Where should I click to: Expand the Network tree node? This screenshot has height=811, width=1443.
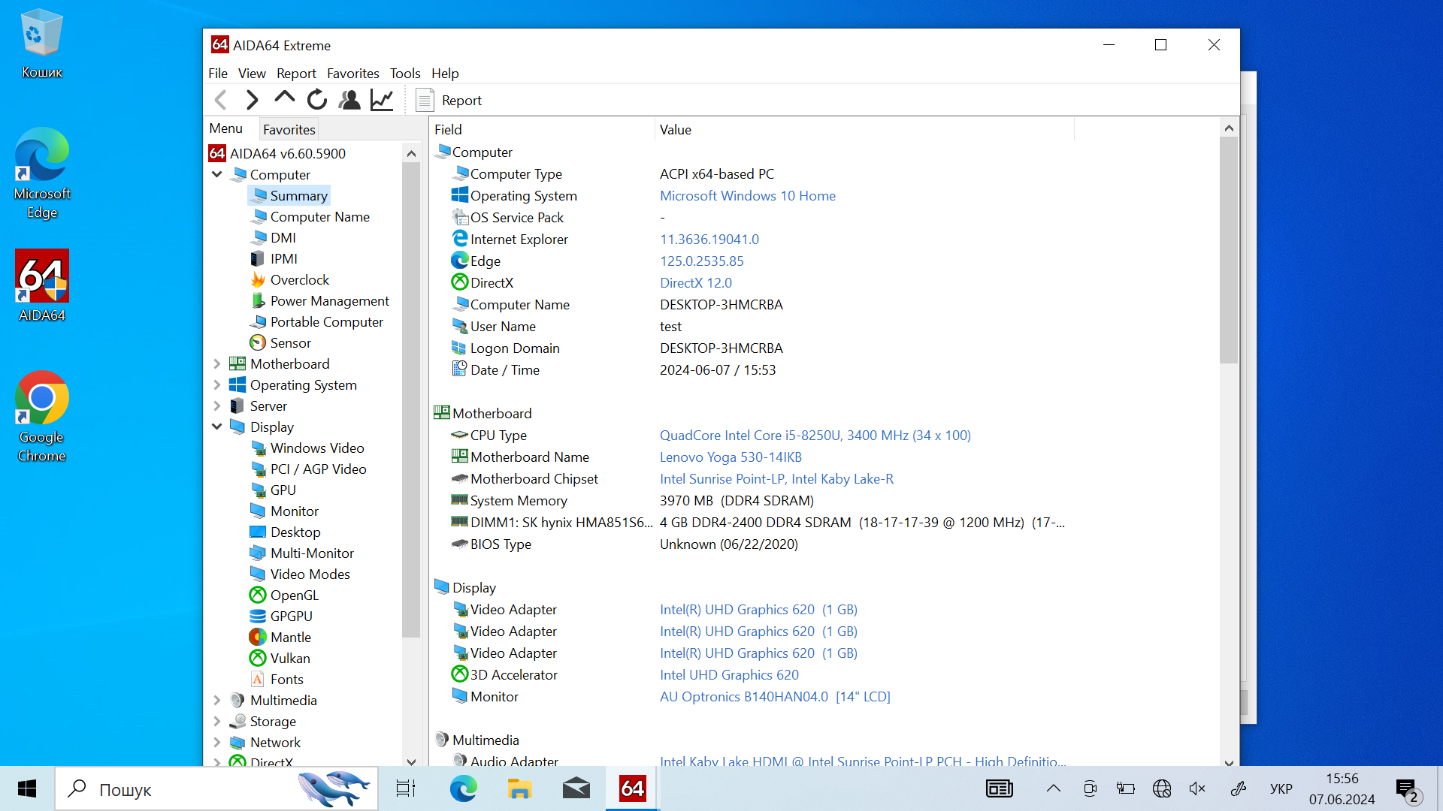pos(217,742)
